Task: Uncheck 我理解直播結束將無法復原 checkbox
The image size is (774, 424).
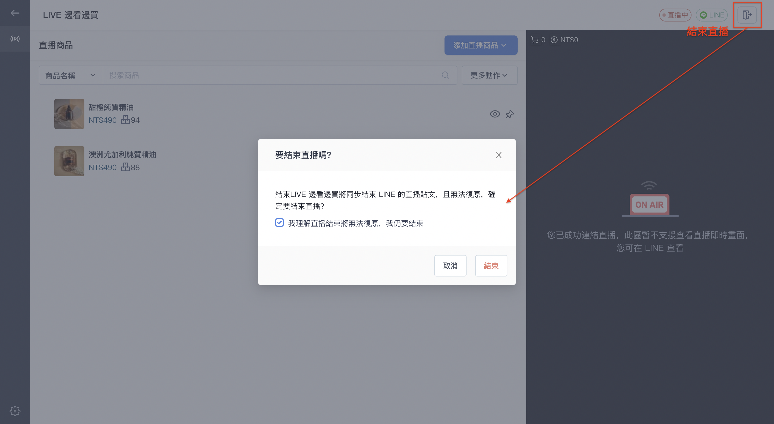Action: pos(279,223)
